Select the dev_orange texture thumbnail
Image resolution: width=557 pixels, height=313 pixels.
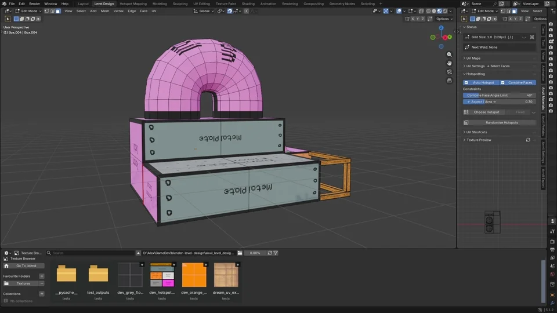pyautogui.click(x=194, y=275)
